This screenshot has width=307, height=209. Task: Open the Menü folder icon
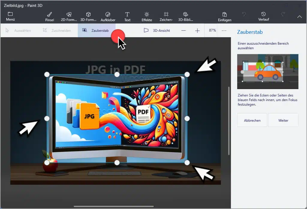10,14
